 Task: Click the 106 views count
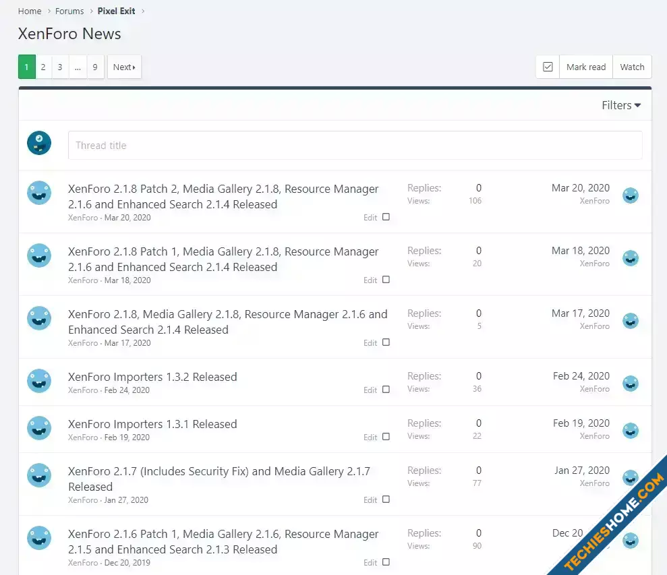point(475,201)
